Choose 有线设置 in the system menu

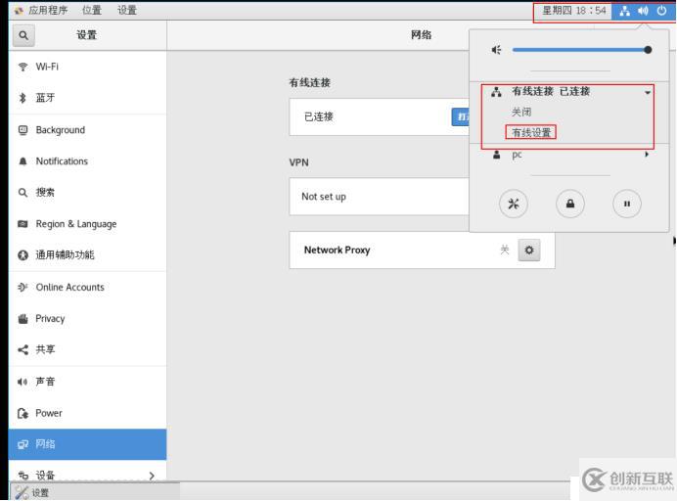click(x=531, y=133)
